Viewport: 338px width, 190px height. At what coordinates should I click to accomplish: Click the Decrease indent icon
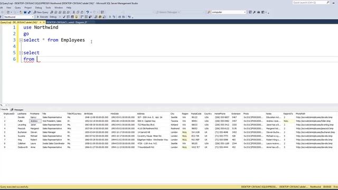[119, 17]
